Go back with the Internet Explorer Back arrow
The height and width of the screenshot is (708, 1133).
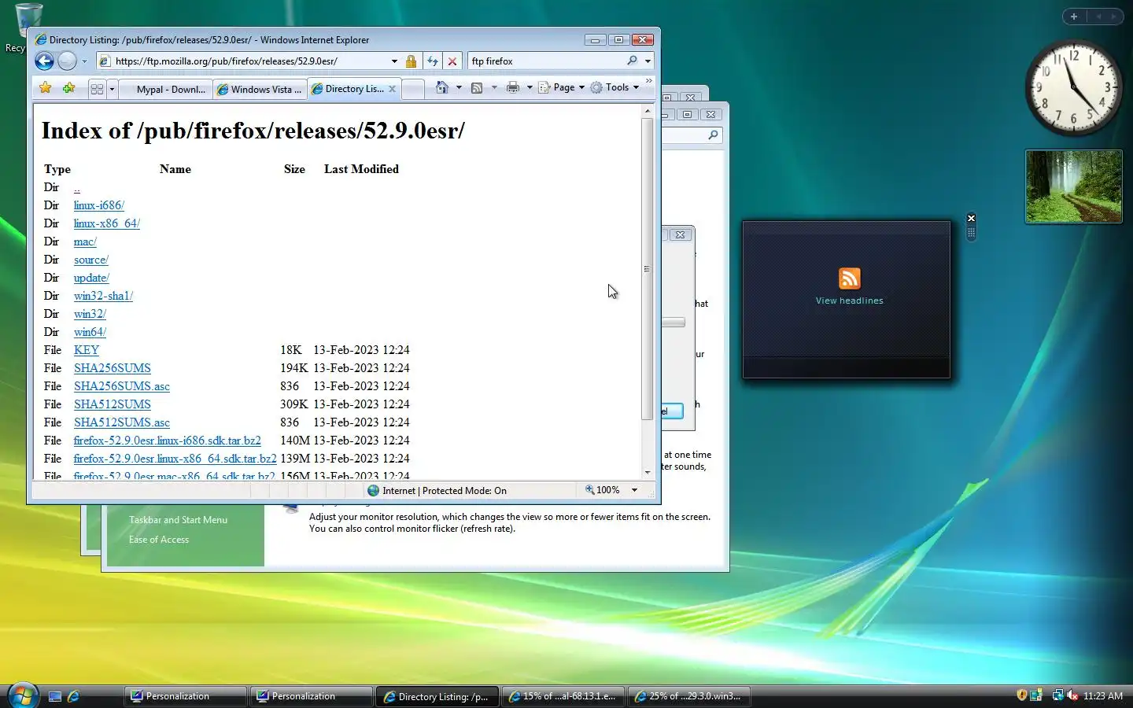(44, 61)
